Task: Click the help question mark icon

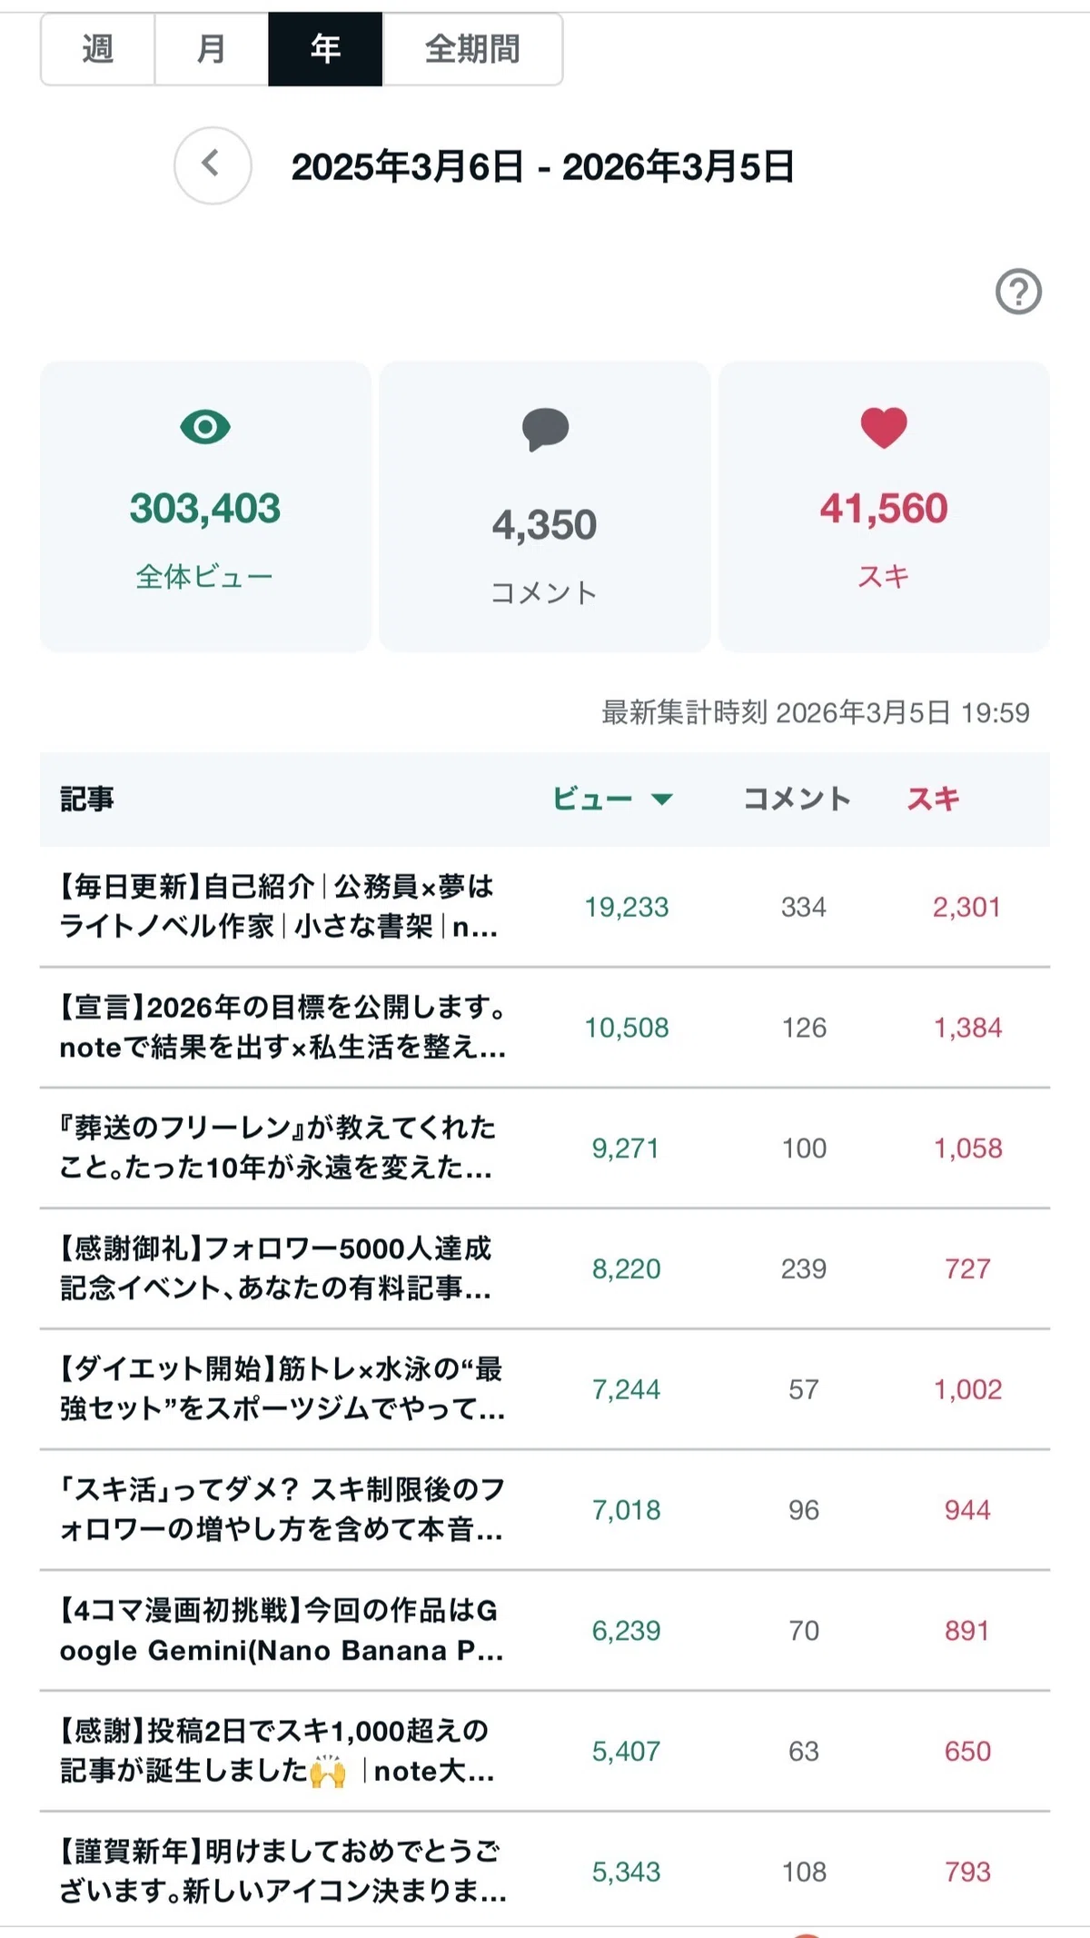Action: (1018, 292)
